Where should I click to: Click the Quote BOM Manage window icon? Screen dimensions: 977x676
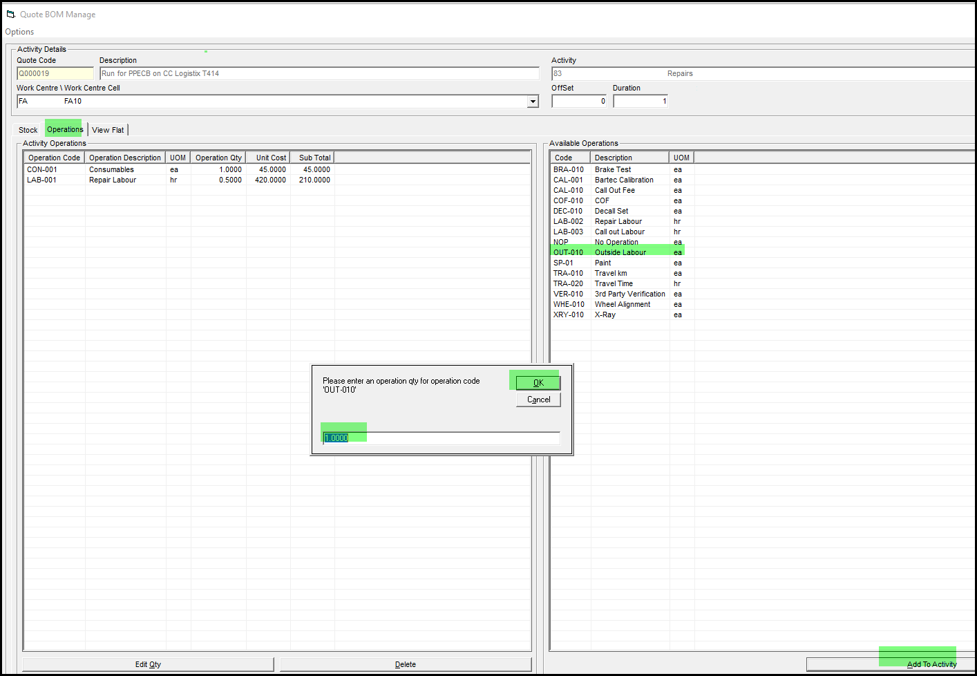[10, 15]
